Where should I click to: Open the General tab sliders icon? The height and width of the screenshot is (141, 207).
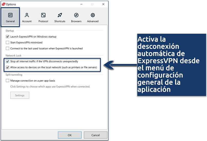click(10, 15)
